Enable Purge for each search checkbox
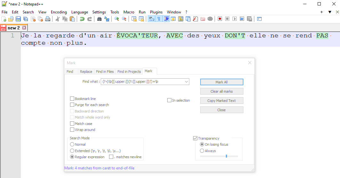Viewport: 340px width, 178px height. coord(72,105)
